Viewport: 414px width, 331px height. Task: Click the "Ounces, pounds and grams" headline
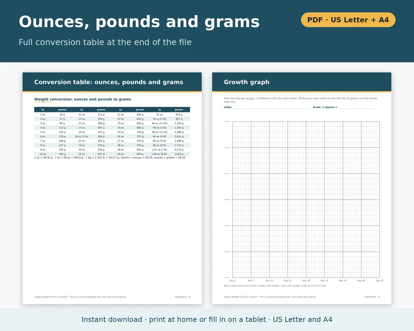click(x=139, y=22)
